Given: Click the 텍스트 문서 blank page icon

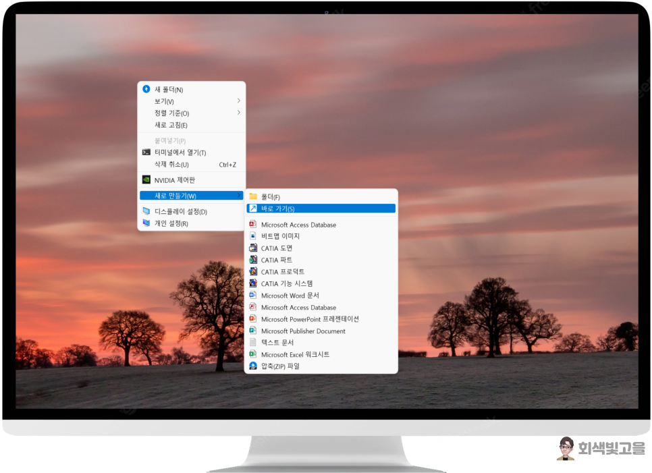Looking at the screenshot, I should tap(253, 342).
